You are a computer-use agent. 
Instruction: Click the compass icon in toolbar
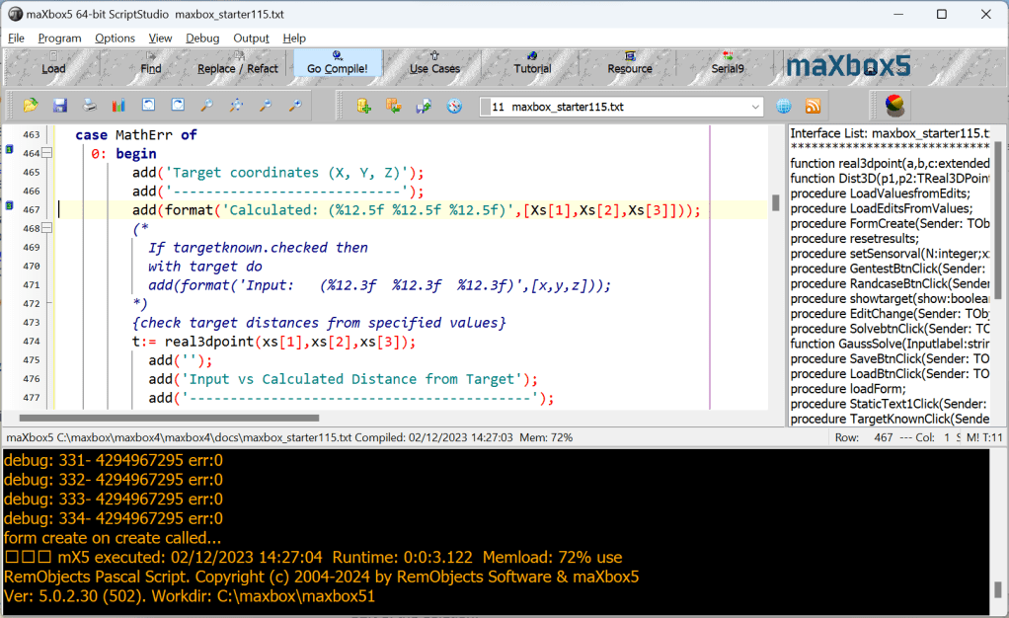[x=454, y=106]
